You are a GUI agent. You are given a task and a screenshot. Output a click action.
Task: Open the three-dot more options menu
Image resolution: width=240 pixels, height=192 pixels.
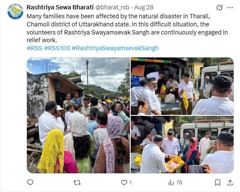tap(230, 8)
